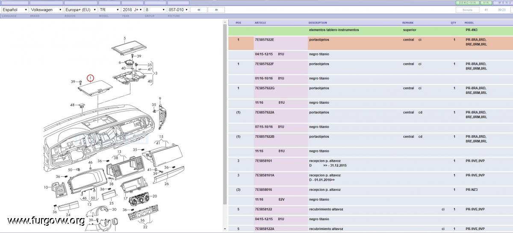Click callout 3 at the bracket
513x233 pixels.
[x=156, y=73]
